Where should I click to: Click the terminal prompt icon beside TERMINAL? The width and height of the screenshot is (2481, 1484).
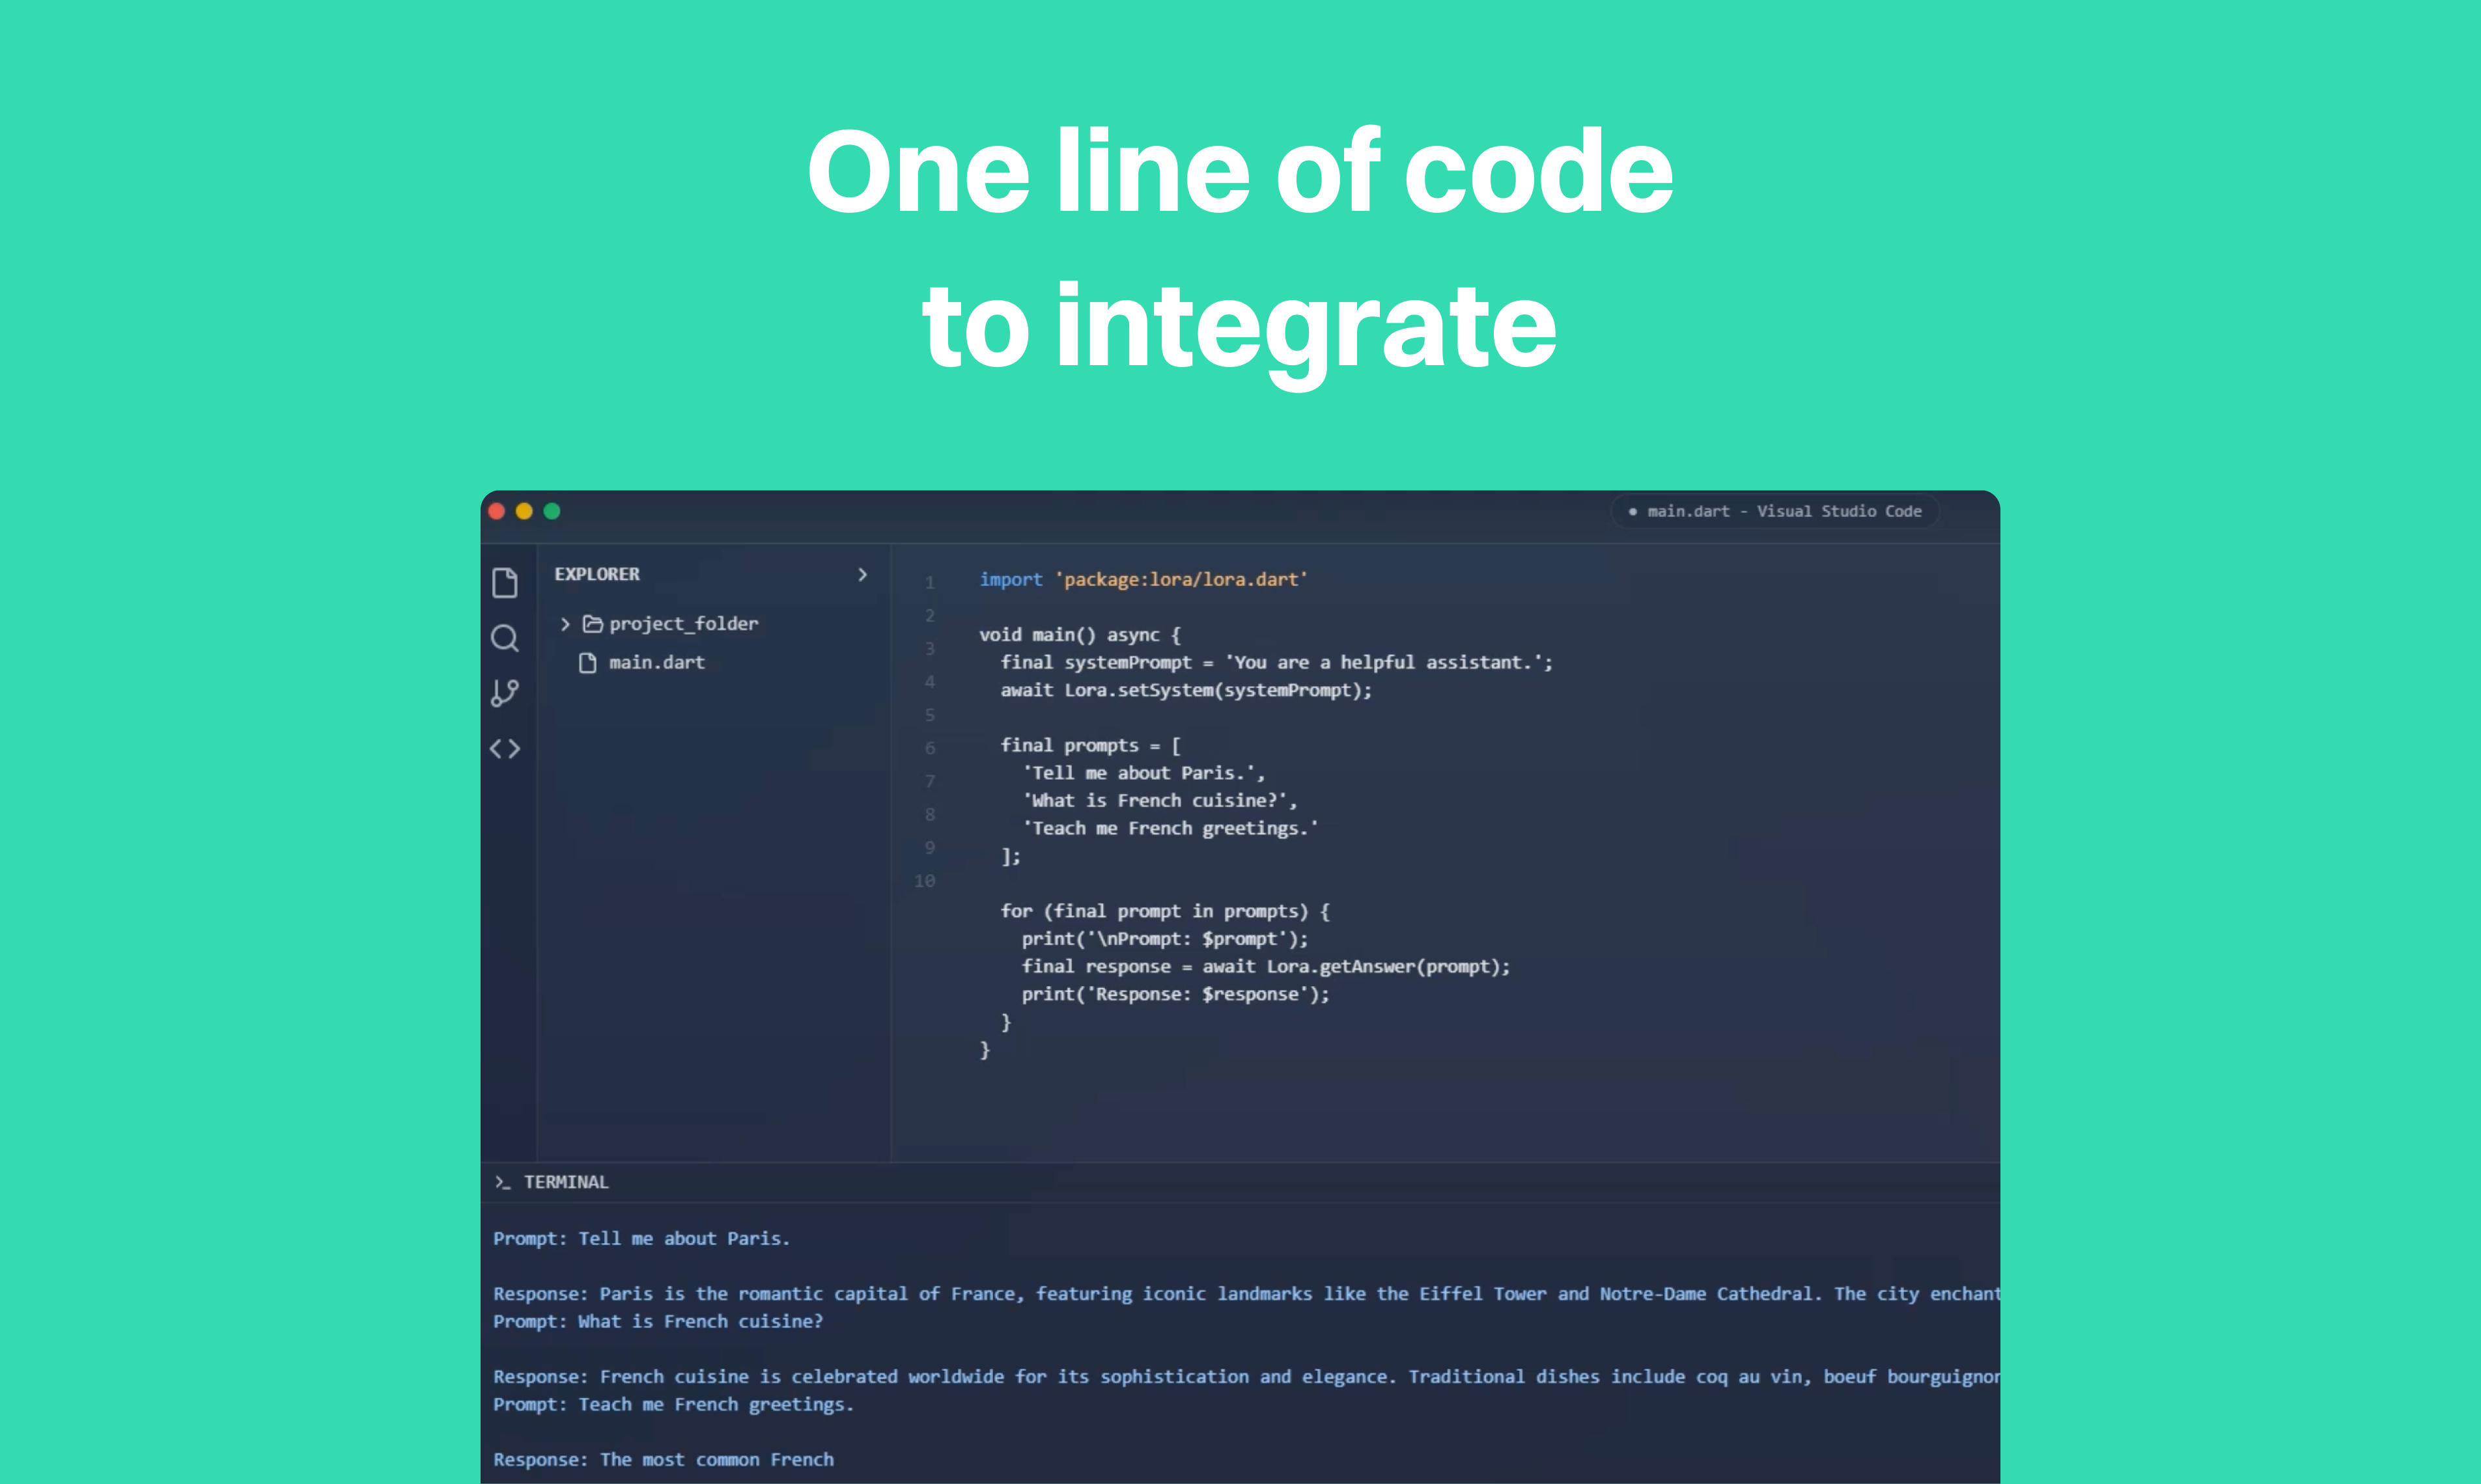[502, 1182]
